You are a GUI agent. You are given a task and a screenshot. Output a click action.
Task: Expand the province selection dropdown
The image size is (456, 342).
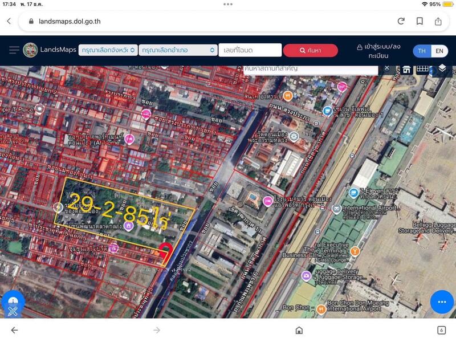pyautogui.click(x=108, y=50)
